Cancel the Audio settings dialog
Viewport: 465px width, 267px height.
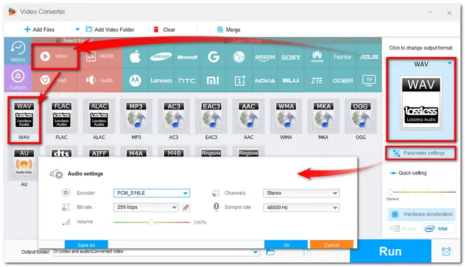[331, 244]
